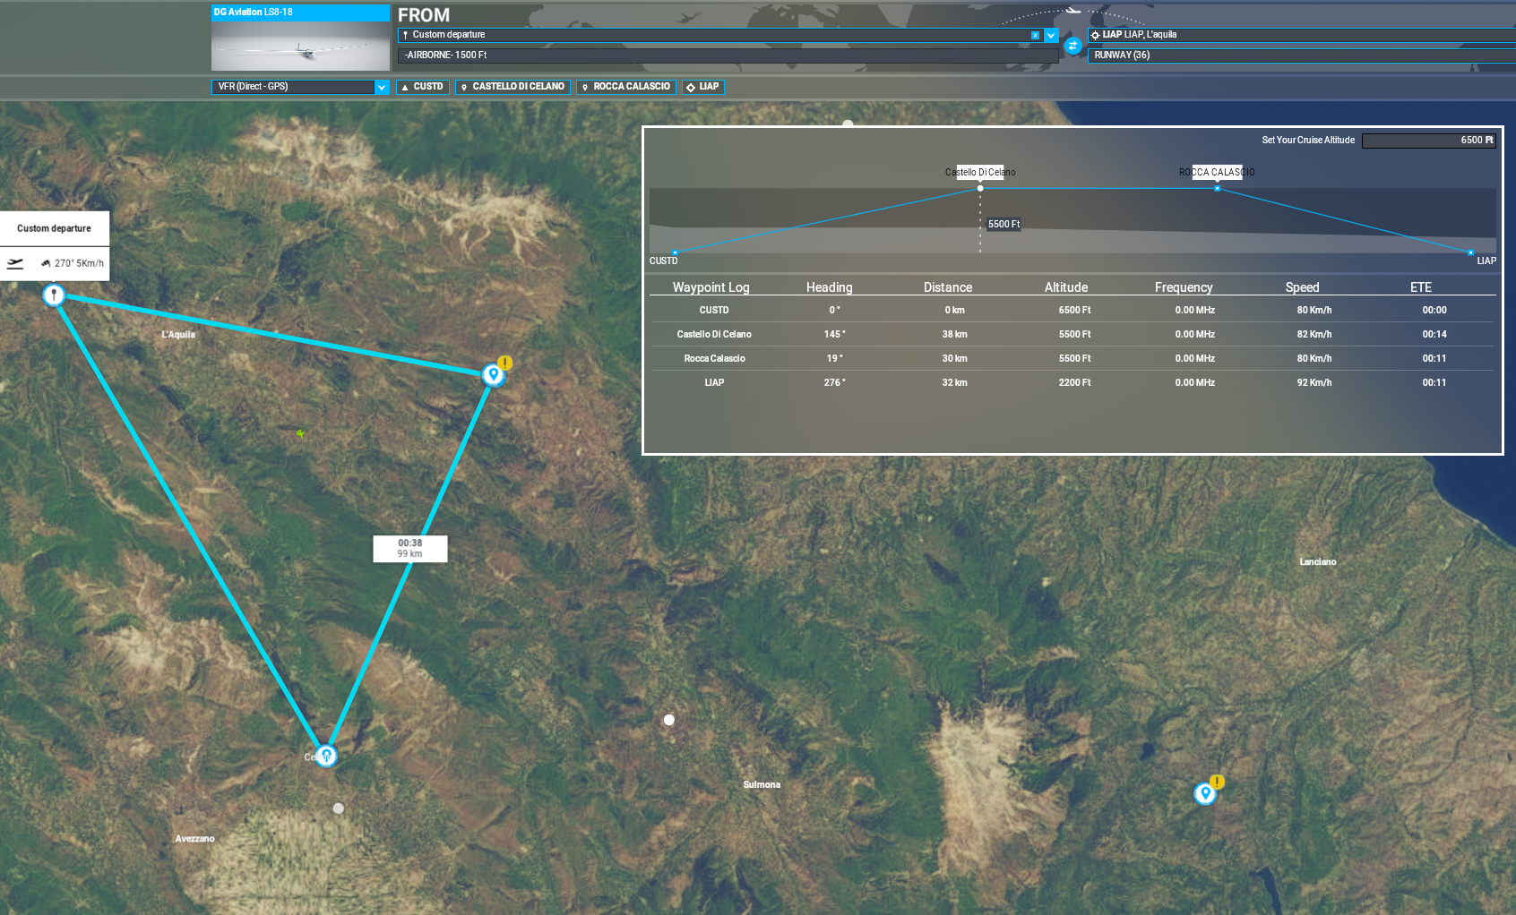Click the 38 km distance value
This screenshot has width=1516, height=915.
pos(954,335)
